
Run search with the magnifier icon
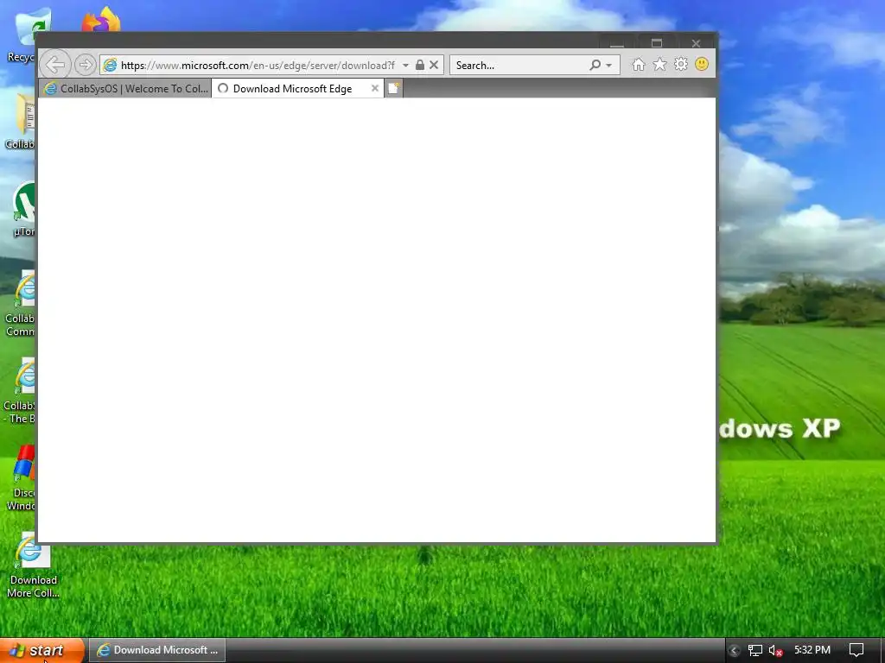pyautogui.click(x=595, y=66)
